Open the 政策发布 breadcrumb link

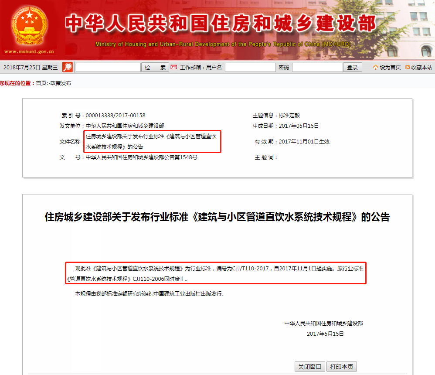pos(61,83)
